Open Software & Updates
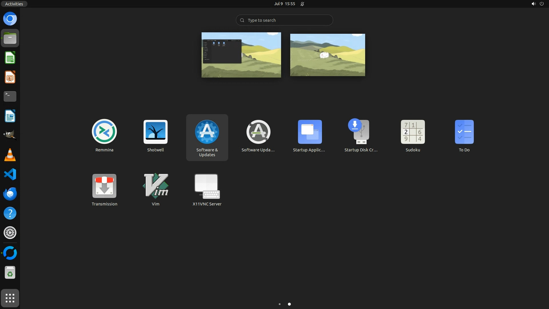 207,132
